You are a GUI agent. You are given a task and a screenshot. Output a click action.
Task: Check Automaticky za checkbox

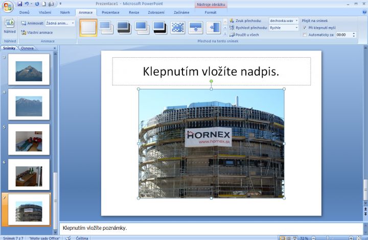pyautogui.click(x=305, y=35)
